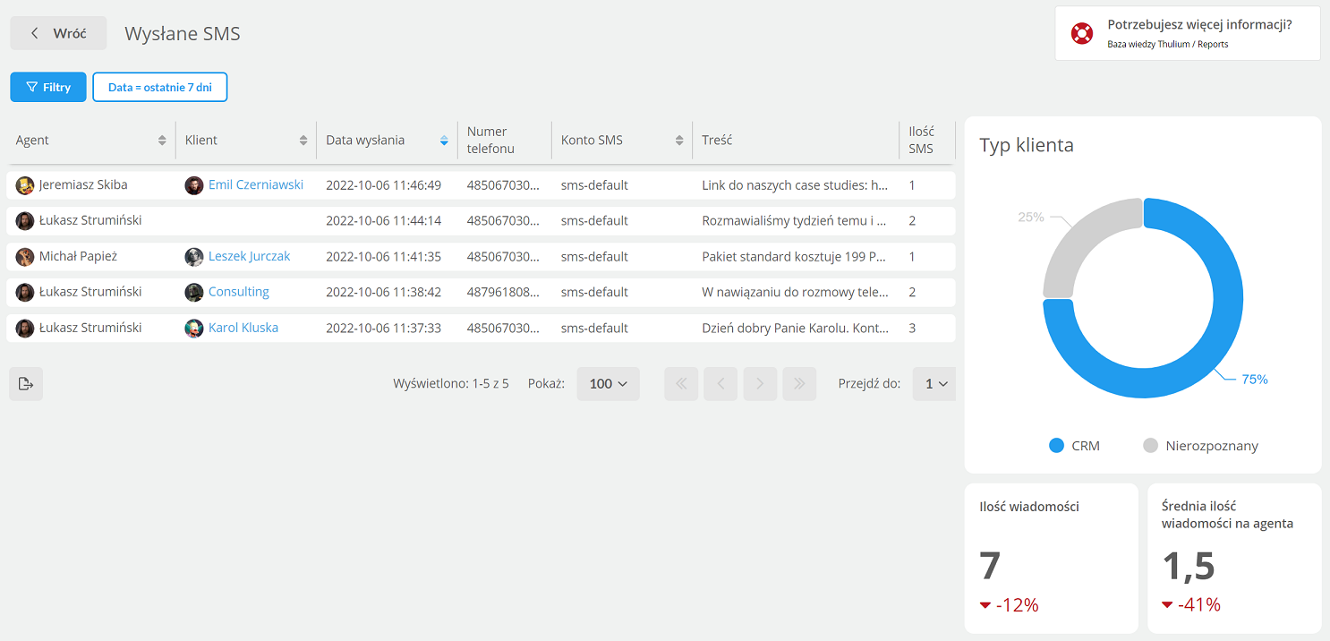Open the Pokaż 100 rows dropdown
This screenshot has width=1330, height=641.
tap(608, 384)
